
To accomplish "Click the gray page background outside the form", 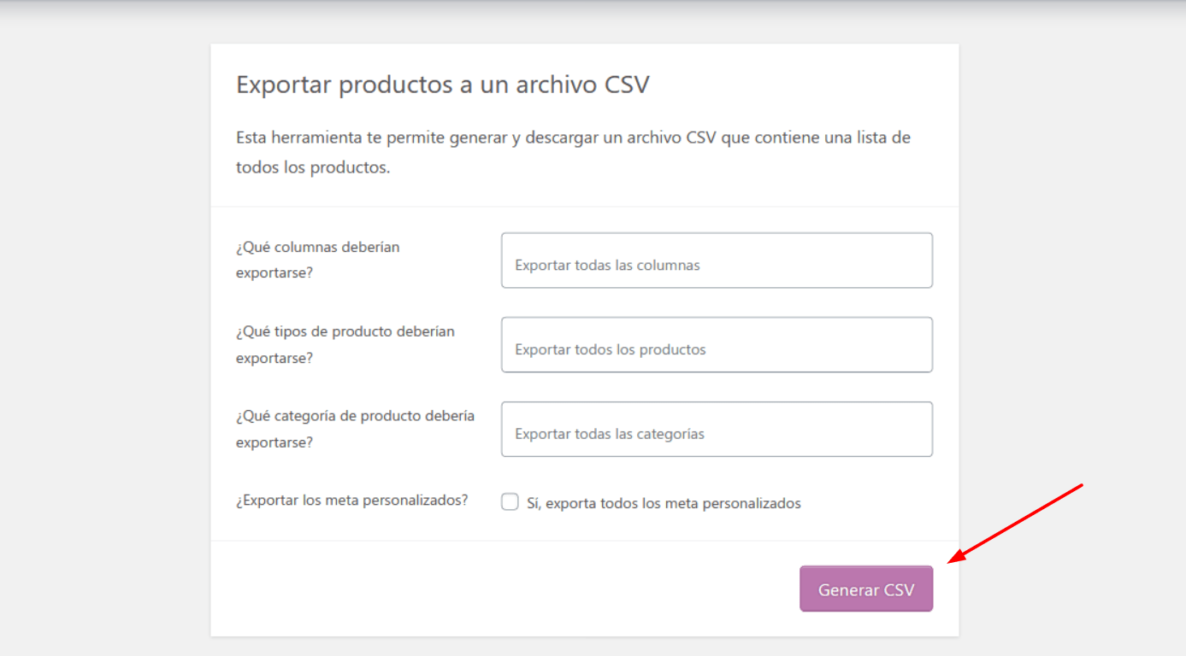I will 104,342.
